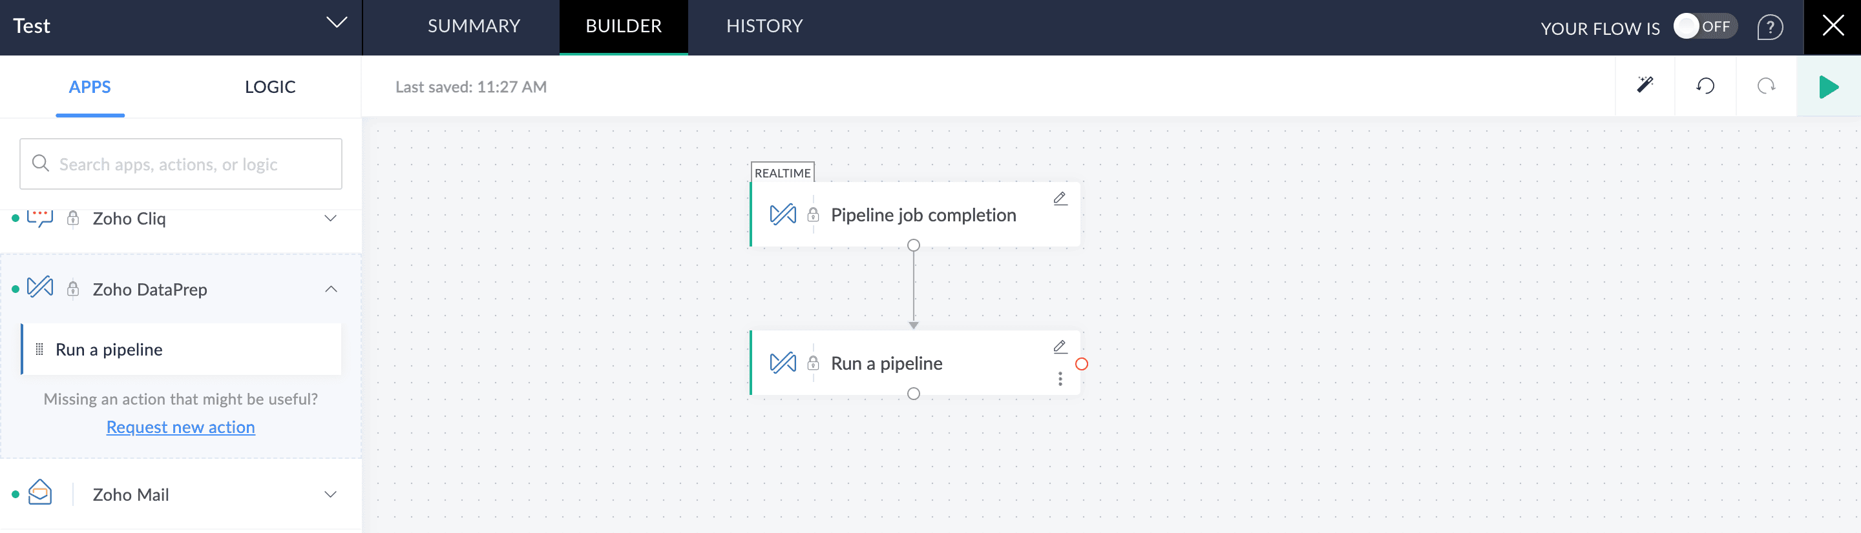Image resolution: width=1861 pixels, height=533 pixels.
Task: Toggle the flow ON/OFF switch
Action: click(x=1704, y=26)
